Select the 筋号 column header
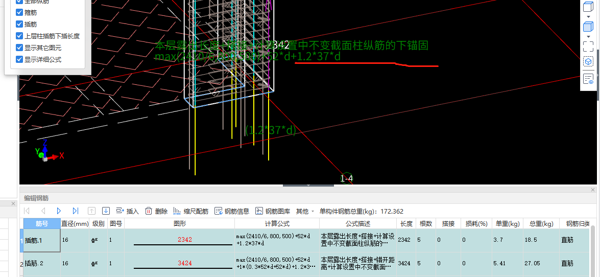Viewport: 600px width, 277px height. (x=42, y=224)
